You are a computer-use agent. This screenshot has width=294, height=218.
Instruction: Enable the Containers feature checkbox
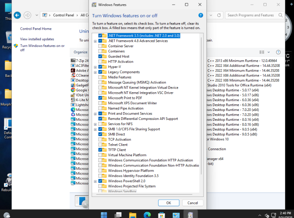[x=100, y=51]
